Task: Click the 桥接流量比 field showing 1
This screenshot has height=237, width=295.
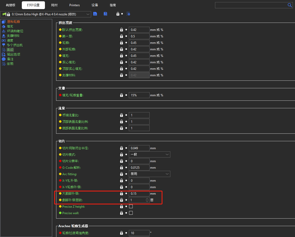Action: click(x=139, y=115)
